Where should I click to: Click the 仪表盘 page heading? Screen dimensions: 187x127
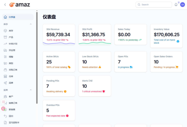tap(49, 17)
